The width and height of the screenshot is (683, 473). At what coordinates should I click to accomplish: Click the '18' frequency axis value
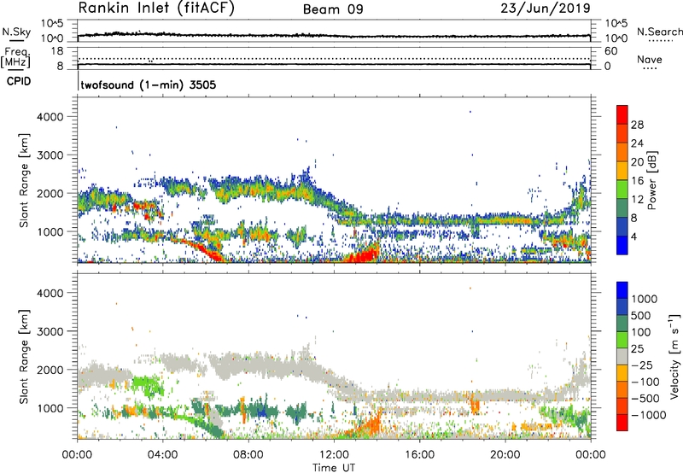pyautogui.click(x=57, y=51)
